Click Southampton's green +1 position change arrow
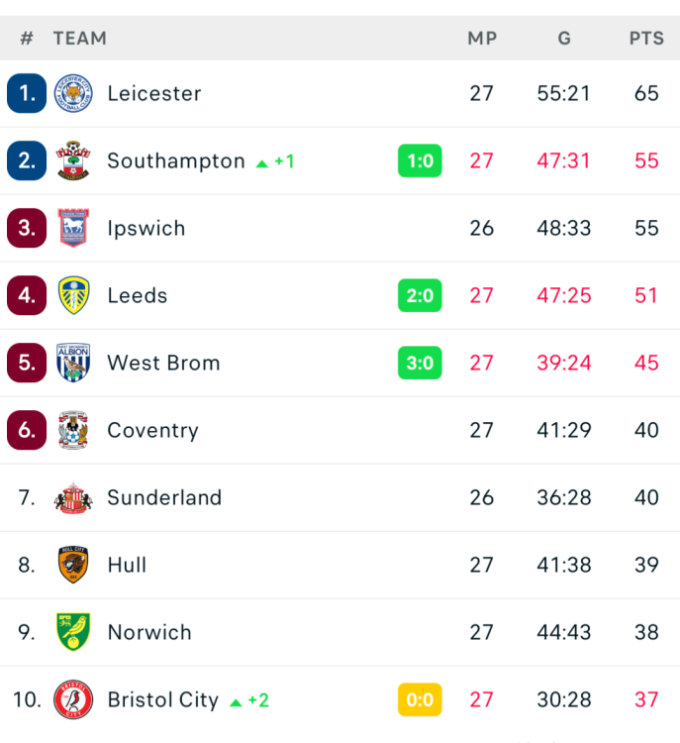This screenshot has width=680, height=743. tap(262, 161)
